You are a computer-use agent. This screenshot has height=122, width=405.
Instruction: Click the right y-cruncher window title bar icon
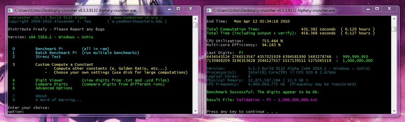tap(209, 10)
